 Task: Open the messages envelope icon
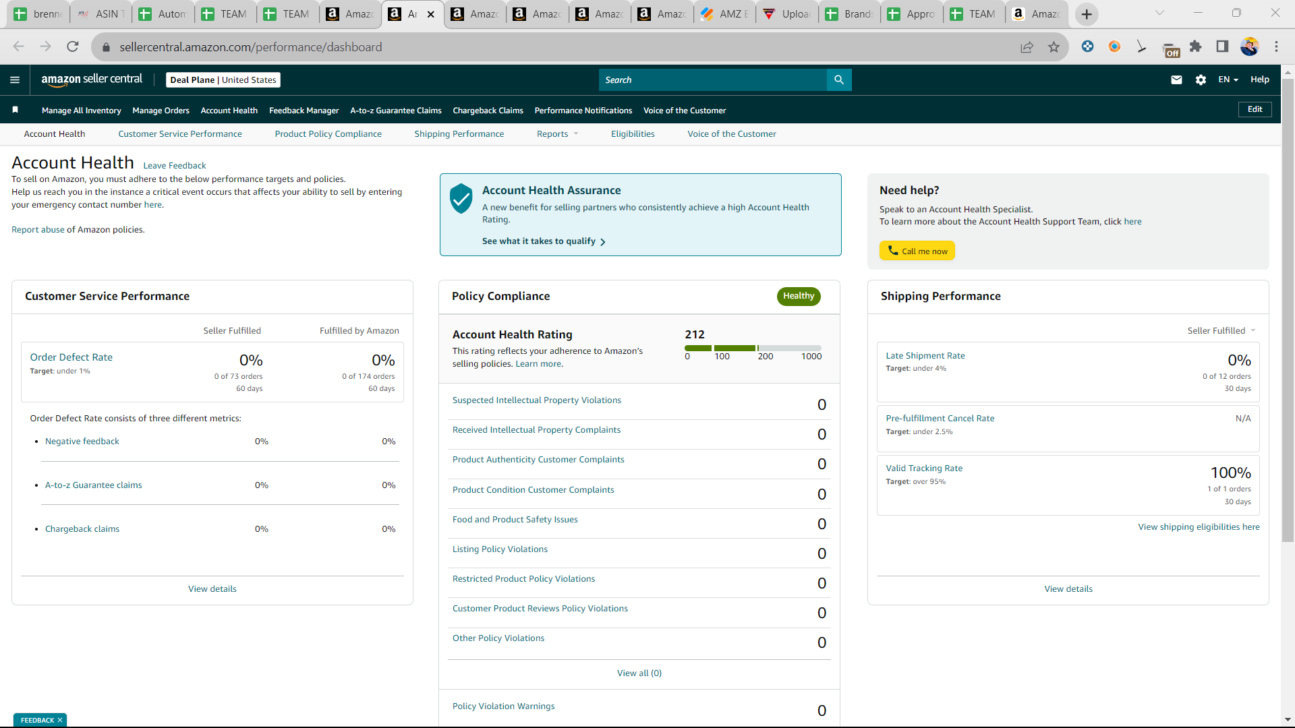pyautogui.click(x=1176, y=80)
